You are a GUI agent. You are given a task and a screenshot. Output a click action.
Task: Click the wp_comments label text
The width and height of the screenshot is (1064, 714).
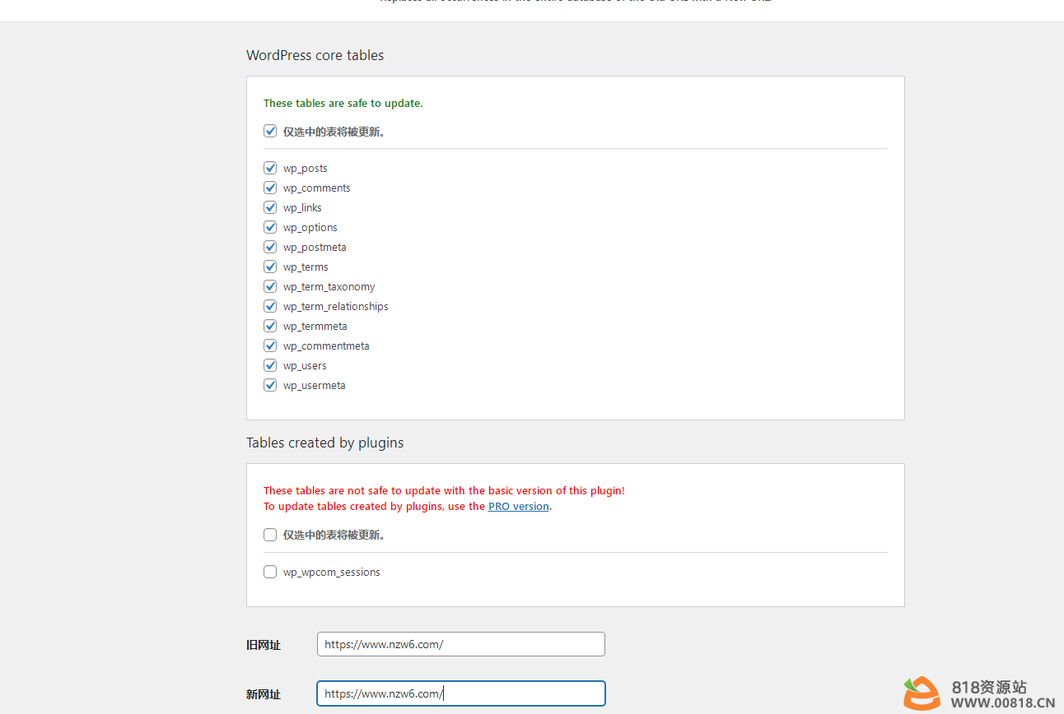click(317, 188)
